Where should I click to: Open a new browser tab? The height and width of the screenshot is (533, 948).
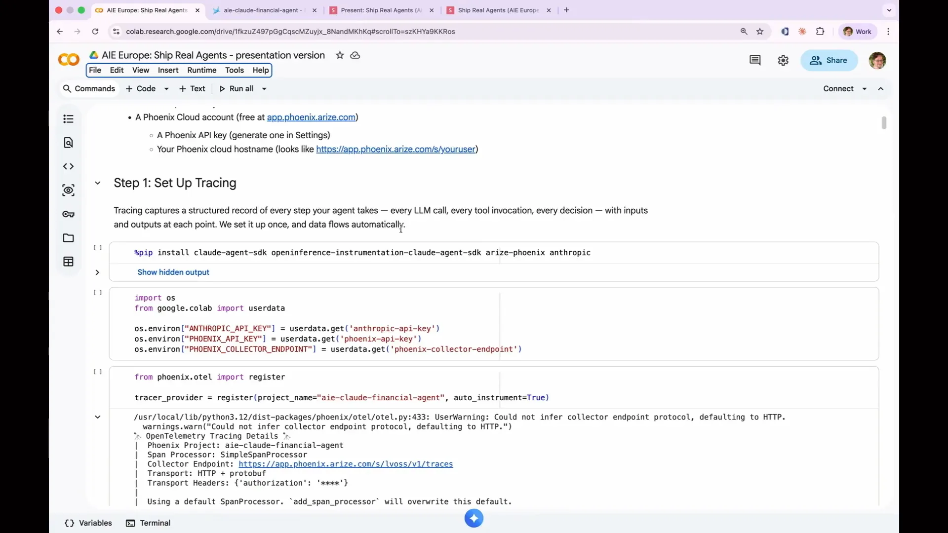tap(566, 10)
